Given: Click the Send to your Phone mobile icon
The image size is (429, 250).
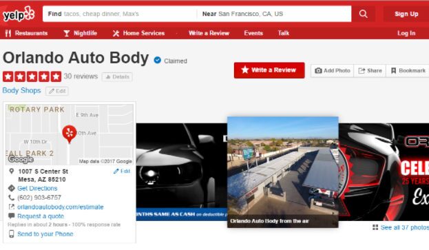Looking at the screenshot, I should point(12,234).
